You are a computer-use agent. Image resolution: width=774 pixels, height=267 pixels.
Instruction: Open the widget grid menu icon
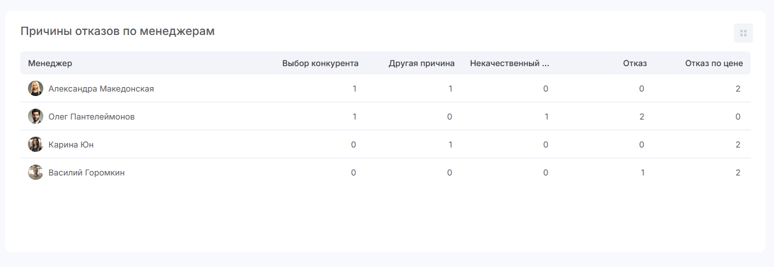point(743,33)
